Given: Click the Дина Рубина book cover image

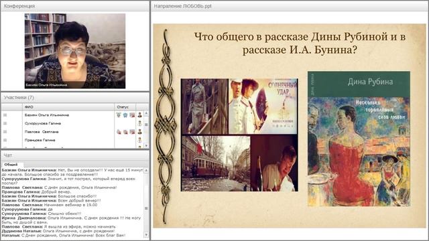Looking at the screenshot, I should pos(359,139).
